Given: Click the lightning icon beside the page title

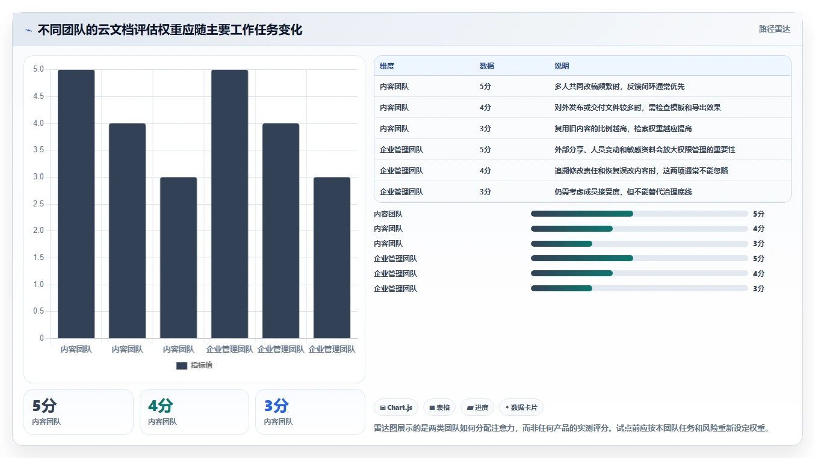Looking at the screenshot, I should pyautogui.click(x=28, y=30).
